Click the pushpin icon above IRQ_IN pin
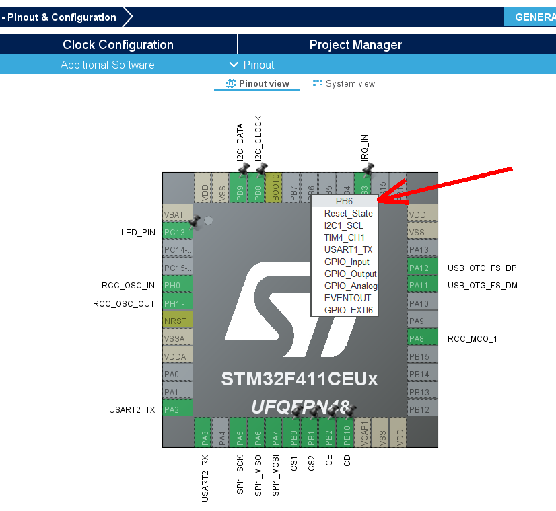The width and height of the screenshot is (556, 511). tap(368, 169)
